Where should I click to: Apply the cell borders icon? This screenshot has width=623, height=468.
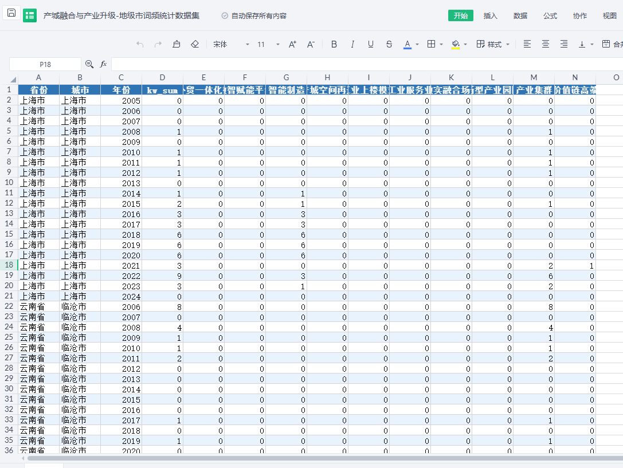point(431,44)
